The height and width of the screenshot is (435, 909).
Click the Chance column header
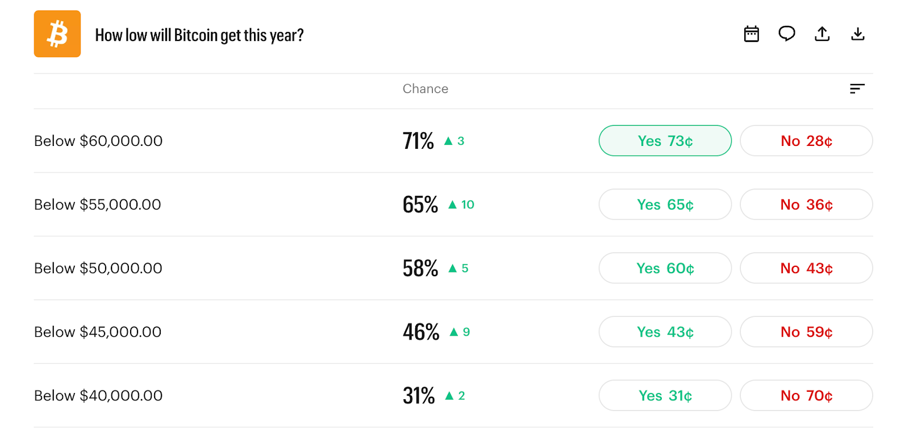[426, 89]
